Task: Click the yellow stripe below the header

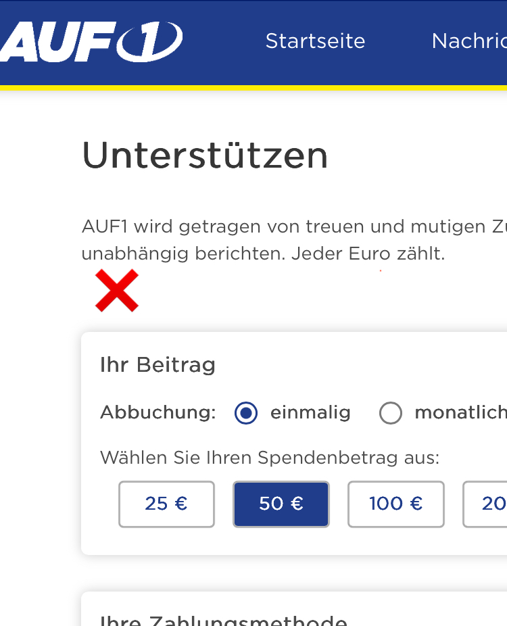Action: [254, 87]
